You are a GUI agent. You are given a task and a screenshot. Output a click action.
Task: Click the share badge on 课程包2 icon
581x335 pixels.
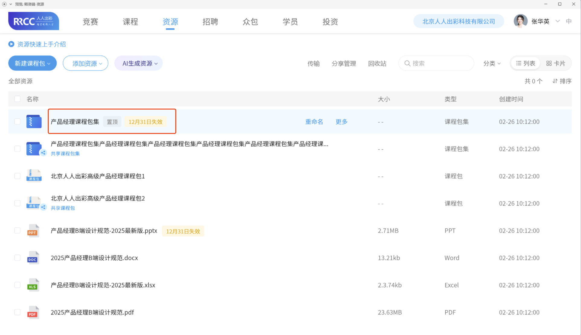click(x=44, y=207)
